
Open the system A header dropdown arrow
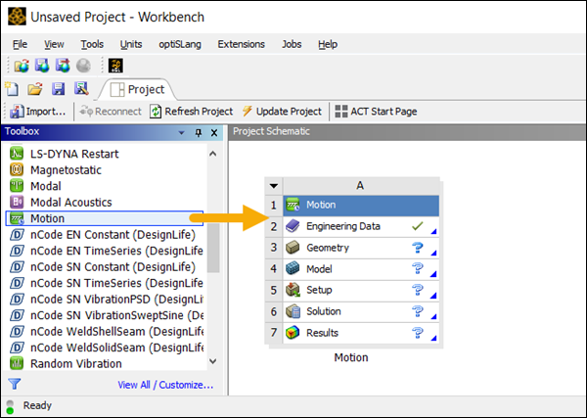[274, 185]
